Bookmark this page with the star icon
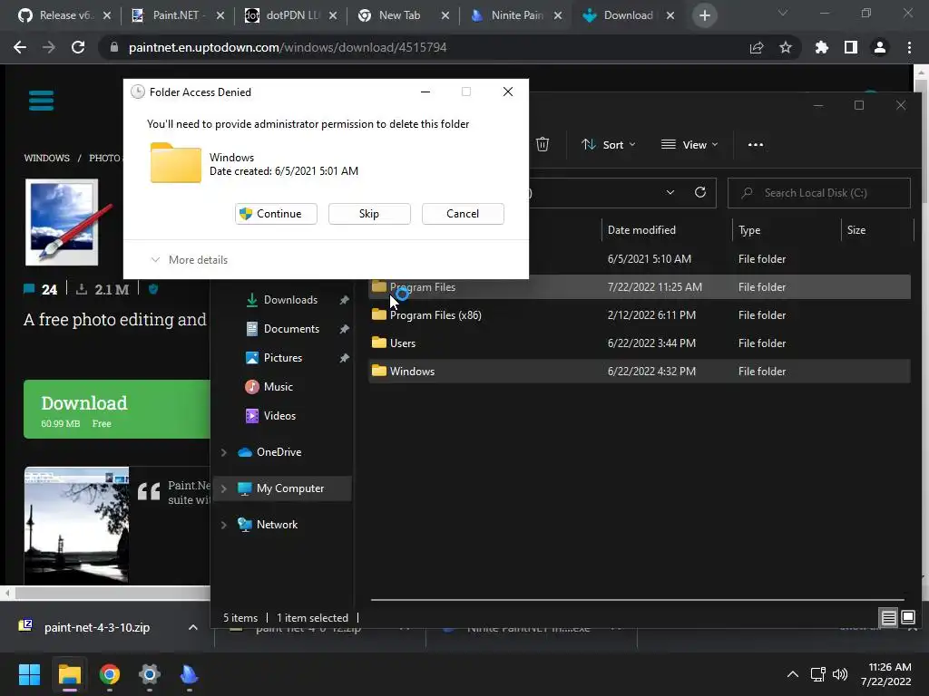 (x=786, y=47)
